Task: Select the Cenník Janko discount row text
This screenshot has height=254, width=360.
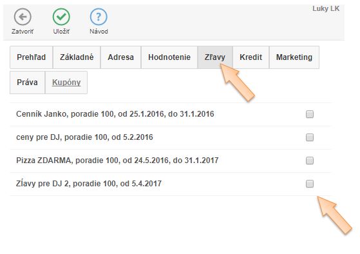Action: (115, 114)
